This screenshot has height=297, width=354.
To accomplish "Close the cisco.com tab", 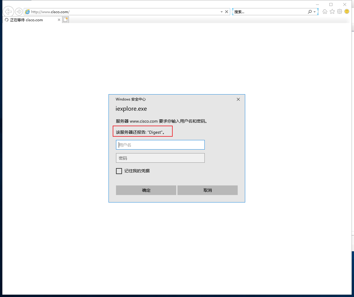I will click(59, 20).
